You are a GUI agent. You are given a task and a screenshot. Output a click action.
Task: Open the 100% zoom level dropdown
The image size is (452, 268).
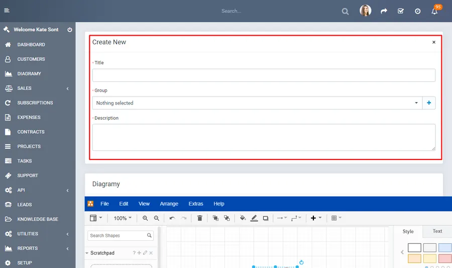pyautogui.click(x=123, y=218)
